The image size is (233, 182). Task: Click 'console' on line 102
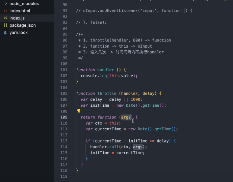click(x=89, y=76)
